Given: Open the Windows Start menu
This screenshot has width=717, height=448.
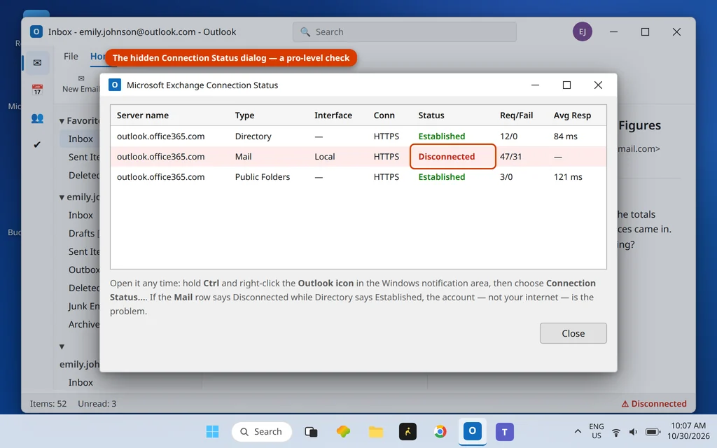Looking at the screenshot, I should click(x=212, y=431).
